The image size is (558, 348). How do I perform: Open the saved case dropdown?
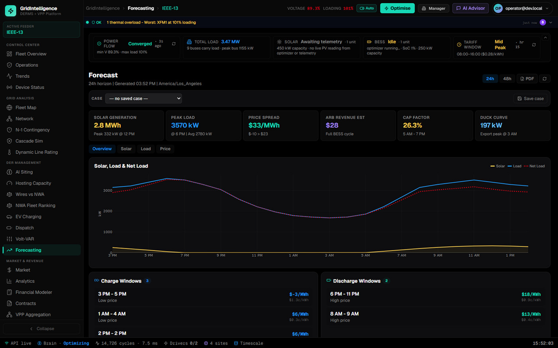point(143,99)
